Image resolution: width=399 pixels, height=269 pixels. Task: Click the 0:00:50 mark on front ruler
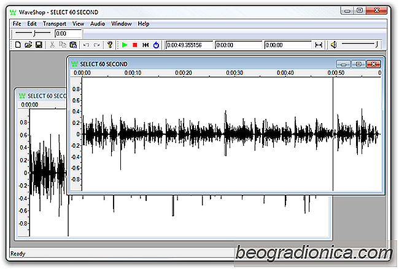coord(336,73)
